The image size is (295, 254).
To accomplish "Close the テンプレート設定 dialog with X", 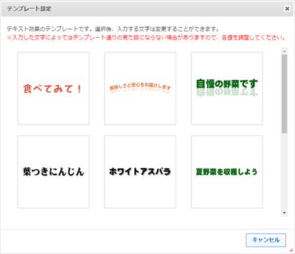I will tap(287, 9).
